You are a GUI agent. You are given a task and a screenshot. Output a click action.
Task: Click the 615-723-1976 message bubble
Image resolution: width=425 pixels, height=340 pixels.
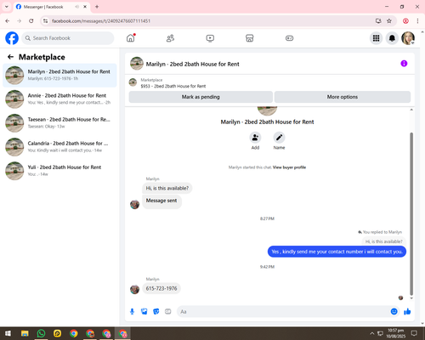click(161, 288)
